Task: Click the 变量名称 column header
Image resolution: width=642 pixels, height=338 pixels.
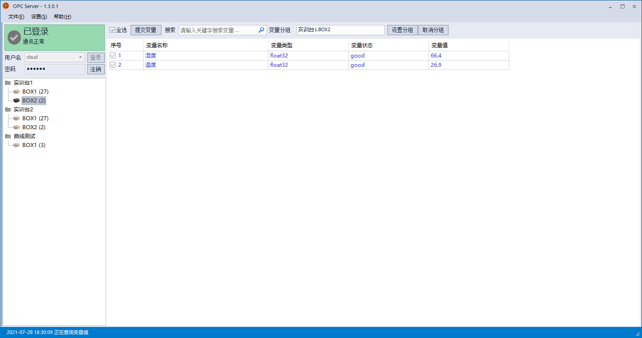Action: [x=206, y=45]
